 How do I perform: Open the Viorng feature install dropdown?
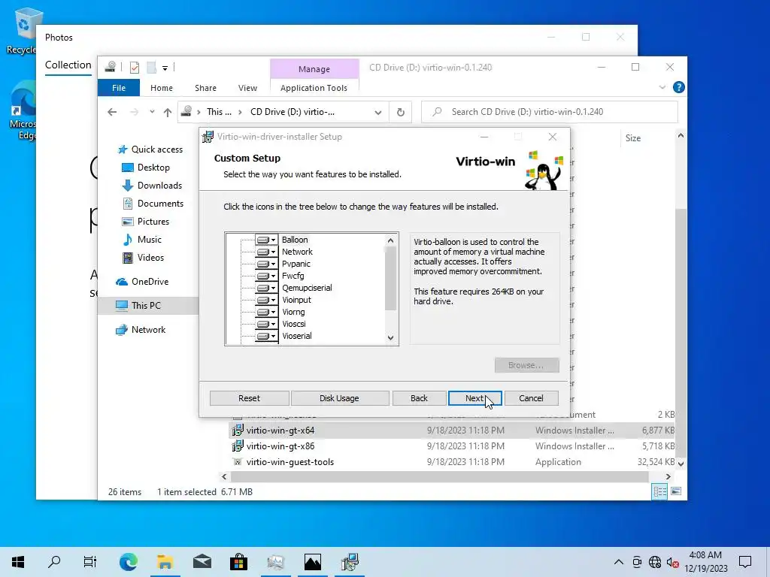click(266, 312)
